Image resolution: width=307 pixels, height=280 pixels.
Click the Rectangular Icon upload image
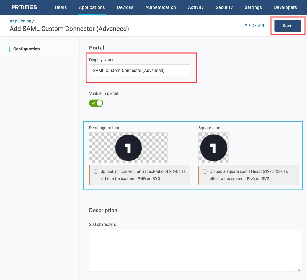click(x=128, y=148)
